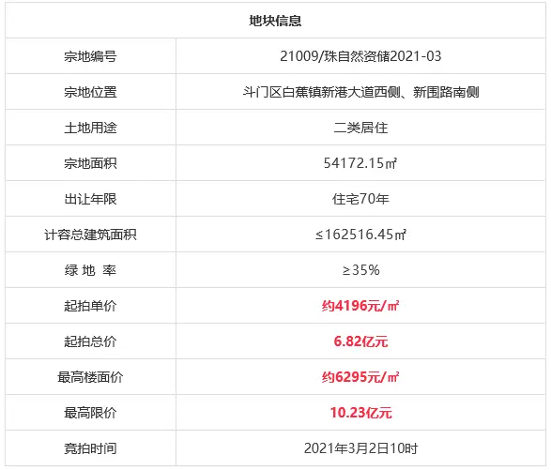Click the red value 约4196元/㎡
Image resolution: width=551 pixels, height=470 pixels.
(x=360, y=306)
